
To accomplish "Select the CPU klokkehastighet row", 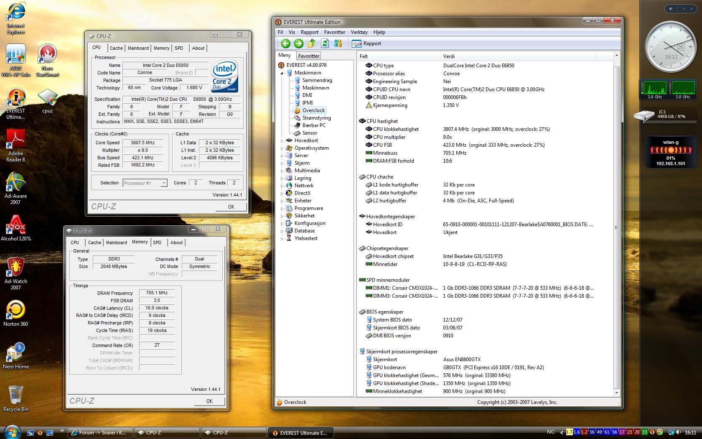I will [485, 129].
